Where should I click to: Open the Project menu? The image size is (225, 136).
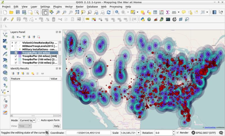pos(6,6)
